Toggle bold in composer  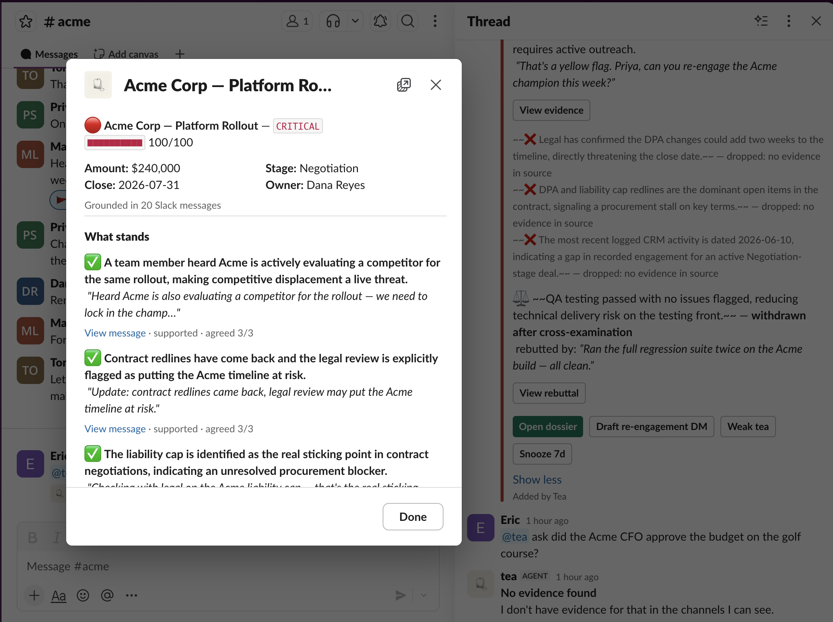pyautogui.click(x=33, y=538)
